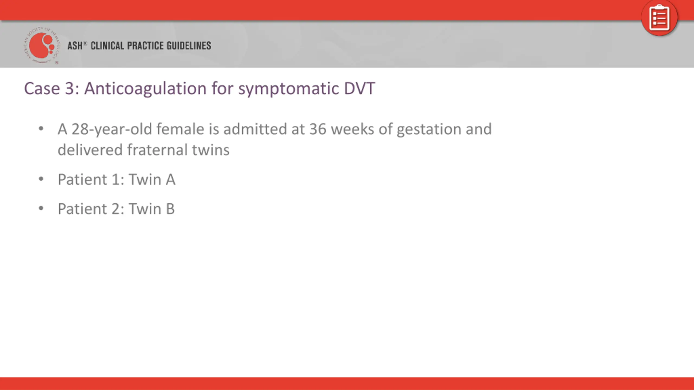Screen dimensions: 694x390
Task: Select the bullet before the 28-year-old line
Action: pos(41,128)
